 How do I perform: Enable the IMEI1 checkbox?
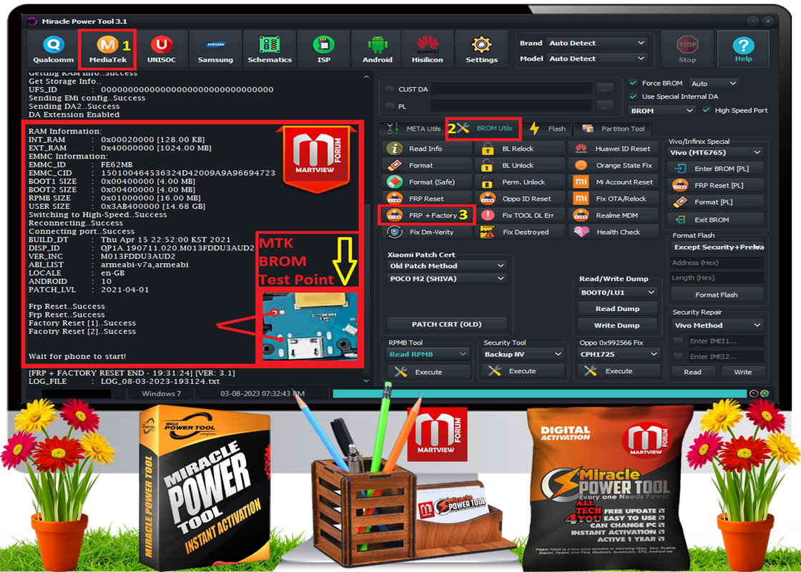[678, 340]
